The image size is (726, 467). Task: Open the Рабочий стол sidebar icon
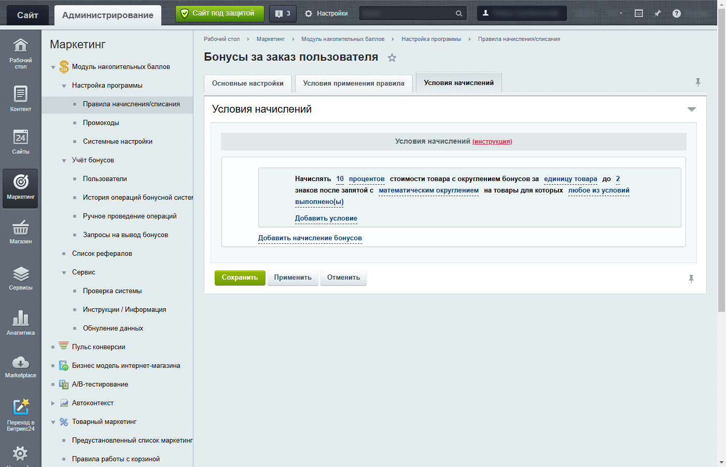click(x=20, y=53)
